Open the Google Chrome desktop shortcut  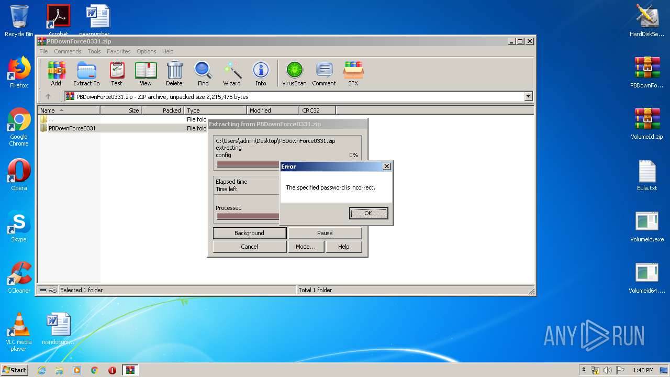19,127
